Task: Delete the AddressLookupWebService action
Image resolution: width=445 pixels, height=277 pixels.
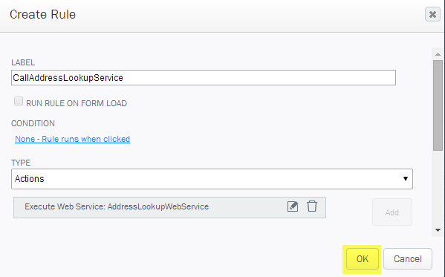Action: coord(312,206)
